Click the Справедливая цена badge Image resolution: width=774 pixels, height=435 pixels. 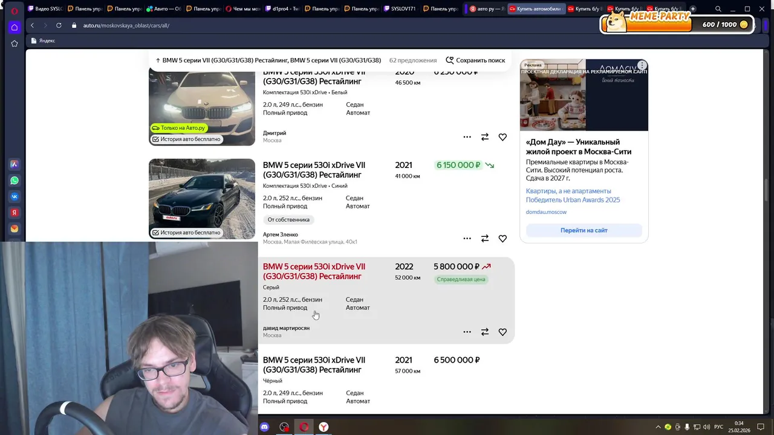(461, 279)
